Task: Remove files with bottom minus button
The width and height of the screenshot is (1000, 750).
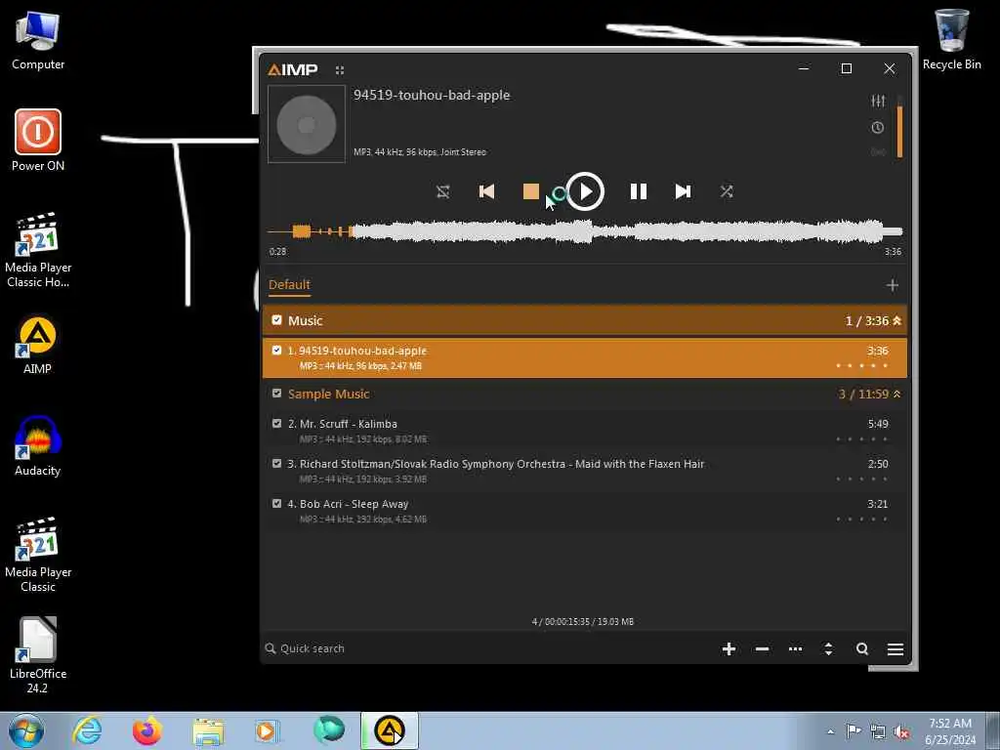Action: pos(762,648)
